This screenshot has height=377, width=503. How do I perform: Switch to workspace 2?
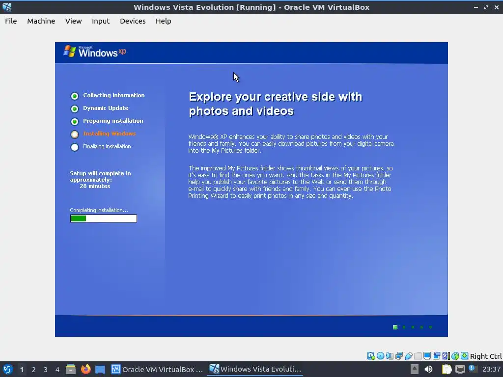pos(34,370)
